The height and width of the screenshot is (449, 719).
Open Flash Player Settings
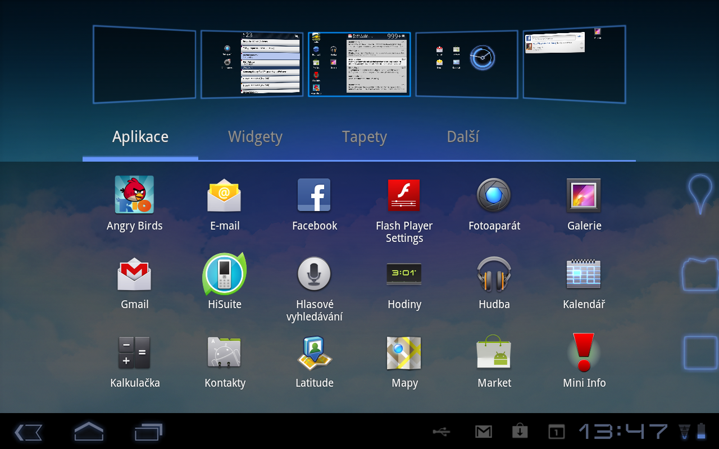click(x=404, y=195)
